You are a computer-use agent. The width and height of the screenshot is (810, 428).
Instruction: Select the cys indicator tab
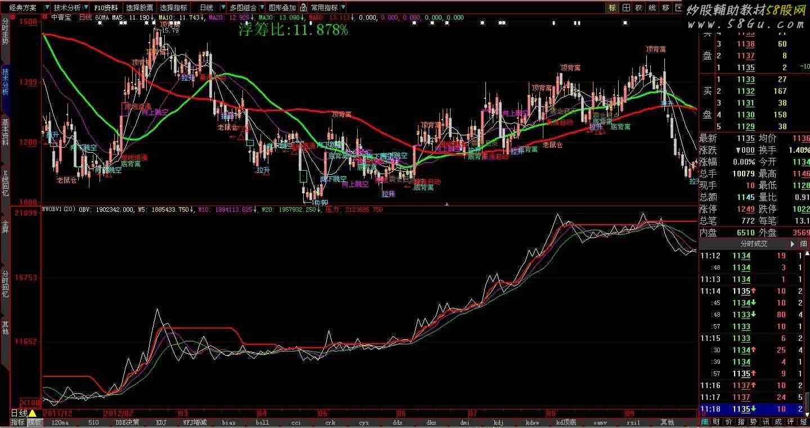click(363, 423)
